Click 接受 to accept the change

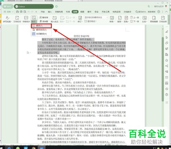click(120, 19)
